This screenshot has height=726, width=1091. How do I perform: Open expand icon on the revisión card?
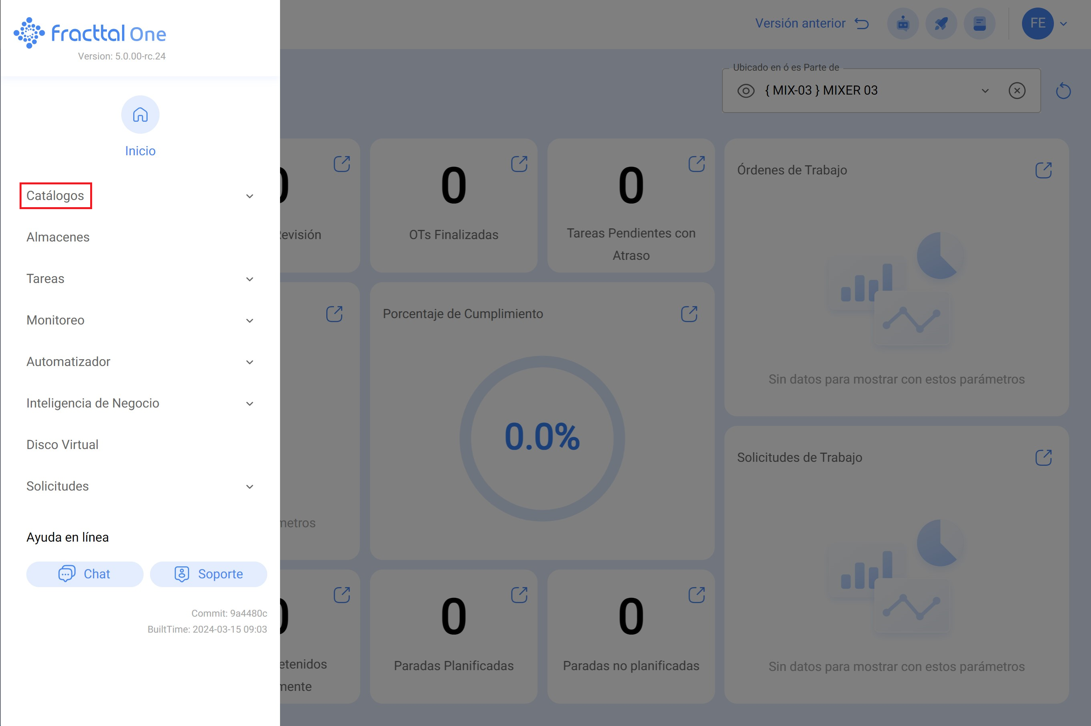tap(342, 164)
